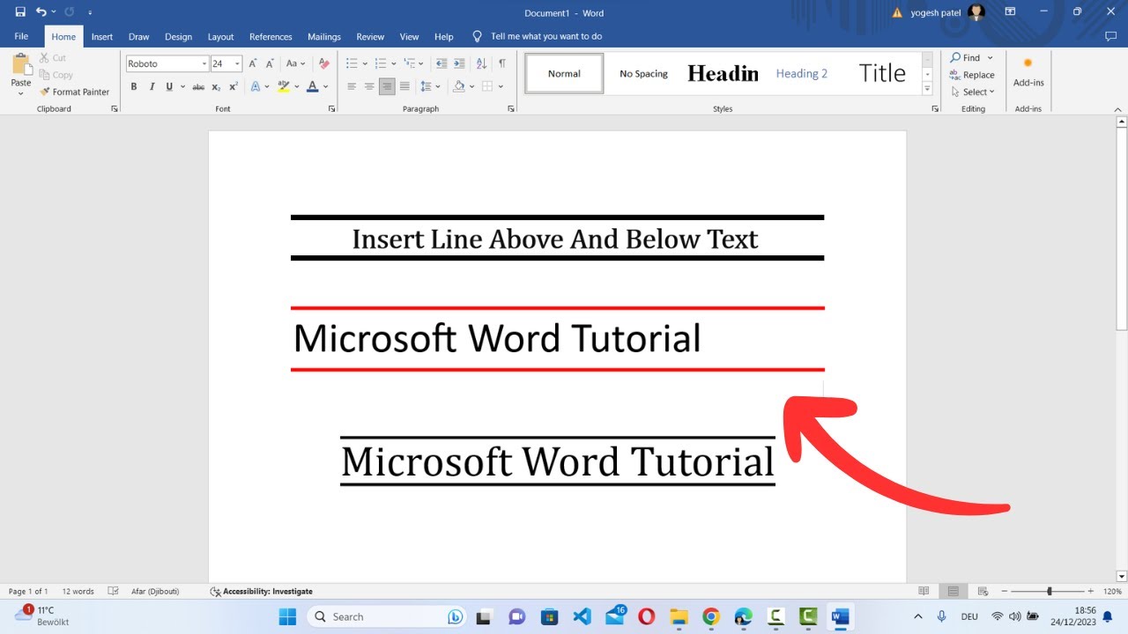Click the Numbering list icon
1128x634 pixels.
click(381, 63)
